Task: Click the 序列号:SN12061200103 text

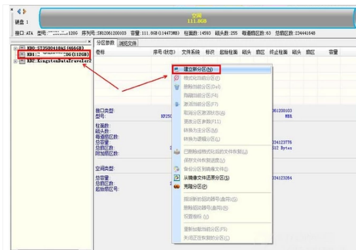Action: (x=104, y=33)
